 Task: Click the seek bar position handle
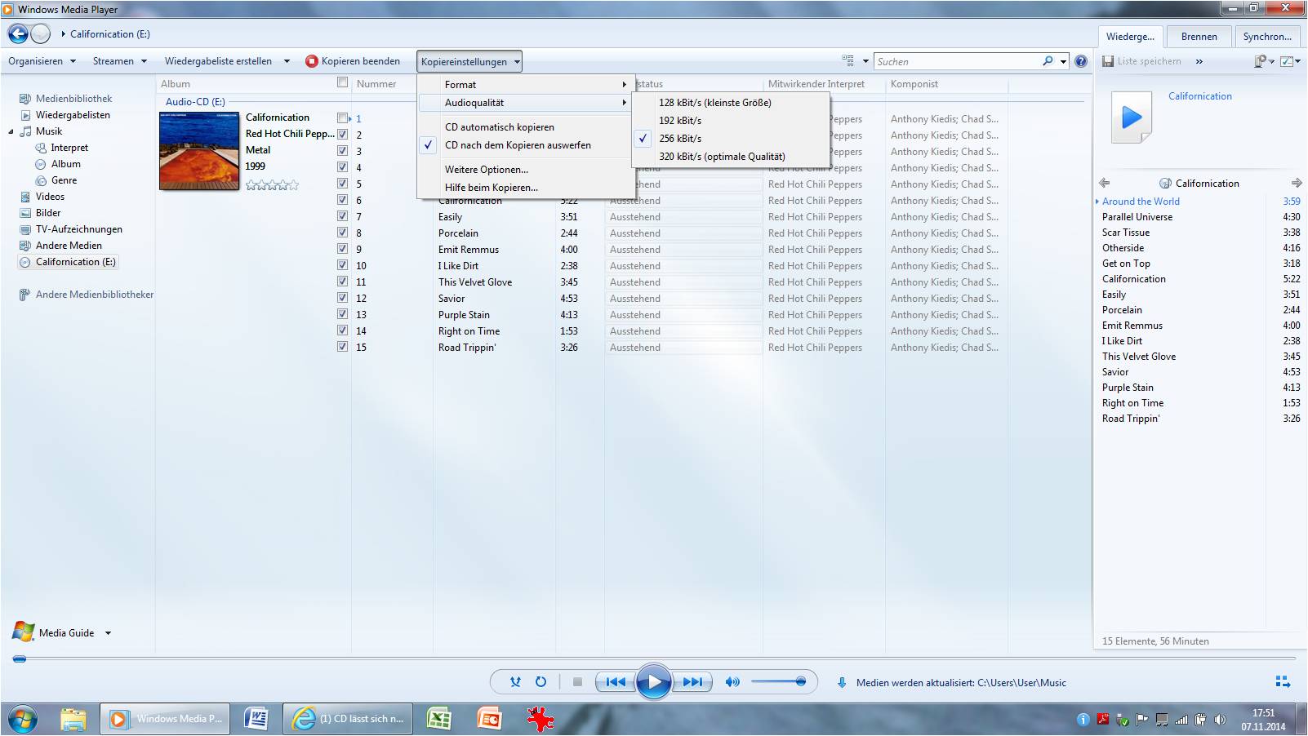point(20,658)
